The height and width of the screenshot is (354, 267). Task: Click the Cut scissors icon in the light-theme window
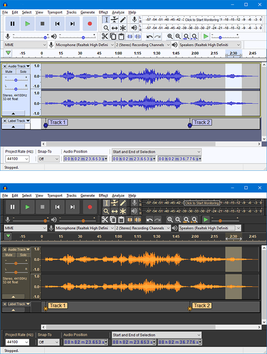click(x=105, y=36)
